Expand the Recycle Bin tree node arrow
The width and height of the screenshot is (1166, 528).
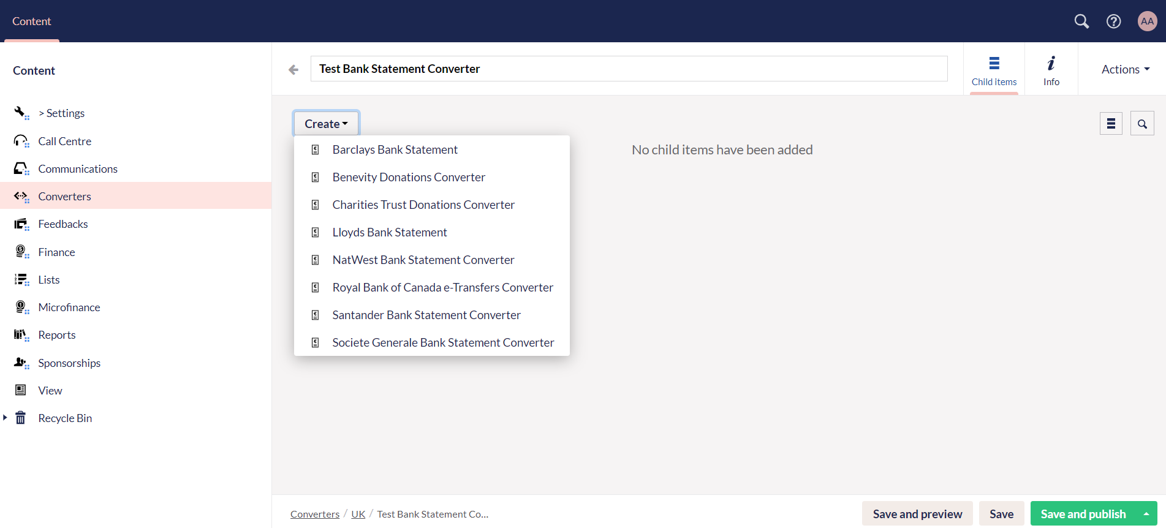[5, 418]
